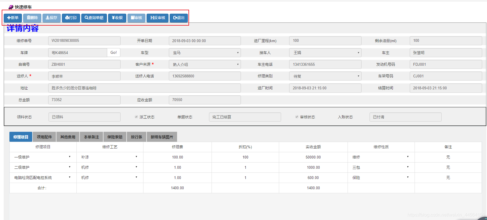This screenshot has height=220, width=487.
Task: Switch to the 保险索赔 tab
Action: 115,137
